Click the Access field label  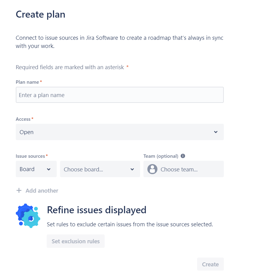(x=23, y=119)
